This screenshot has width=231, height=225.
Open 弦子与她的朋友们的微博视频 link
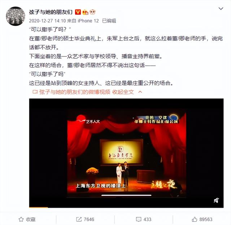click(75, 92)
